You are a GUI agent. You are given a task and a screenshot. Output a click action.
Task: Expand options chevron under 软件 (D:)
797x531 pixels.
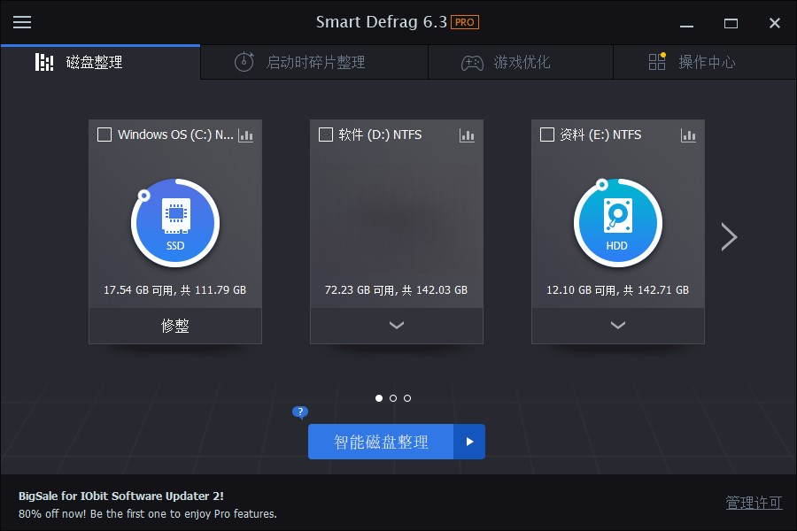point(397,325)
